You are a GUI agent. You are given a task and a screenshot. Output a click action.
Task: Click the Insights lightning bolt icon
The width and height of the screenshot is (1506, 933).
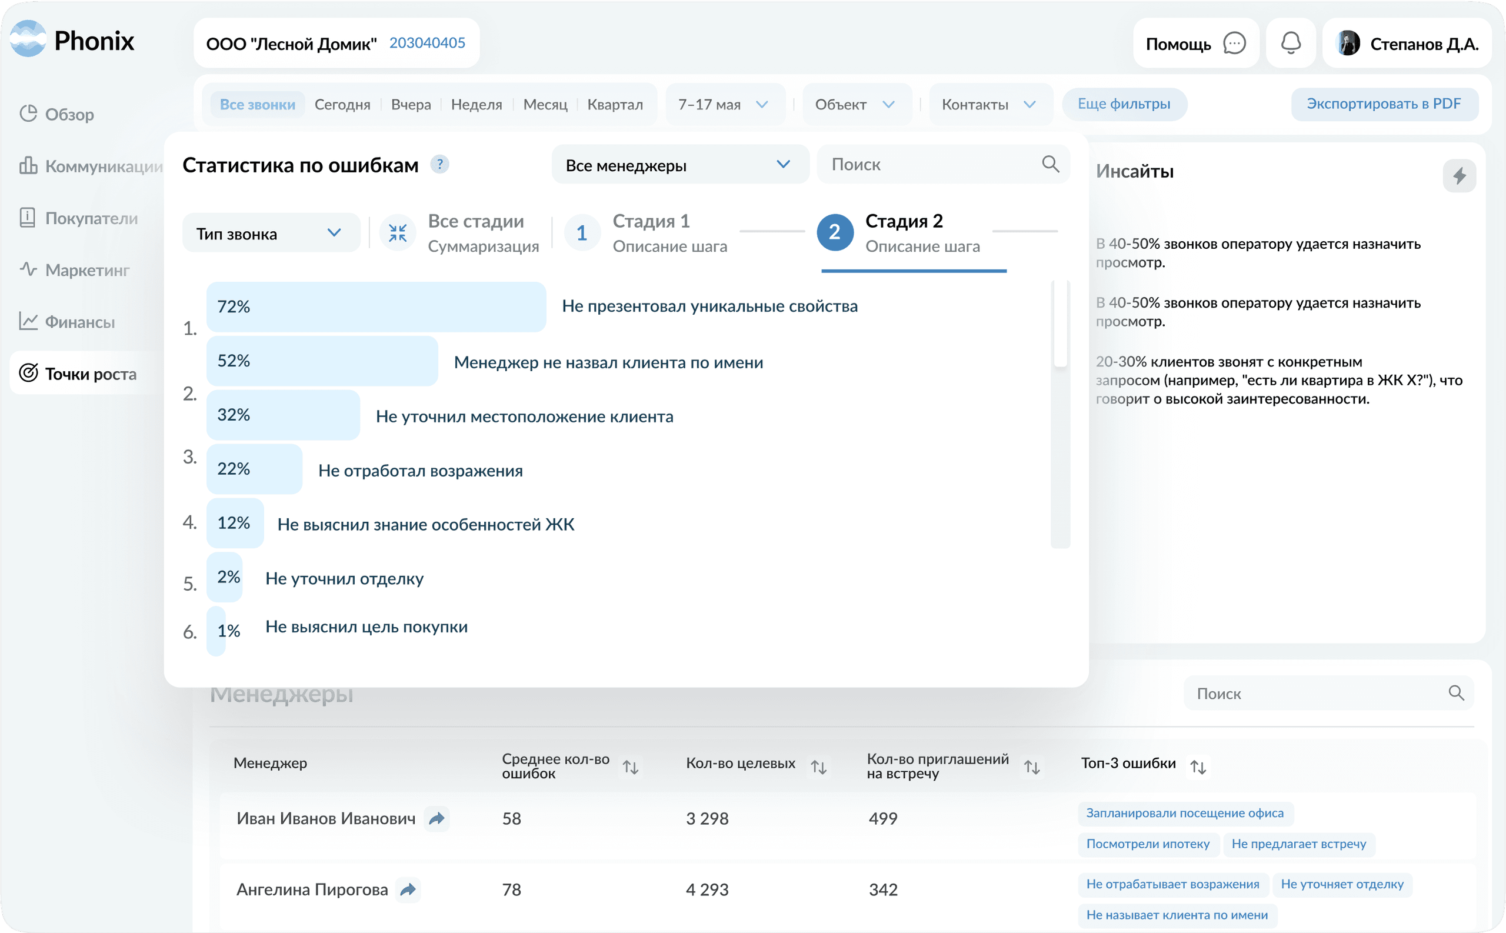tap(1459, 176)
